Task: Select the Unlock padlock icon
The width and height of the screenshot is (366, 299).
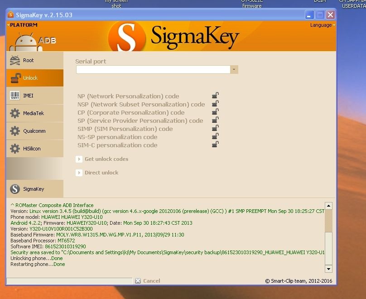Action: click(15, 78)
